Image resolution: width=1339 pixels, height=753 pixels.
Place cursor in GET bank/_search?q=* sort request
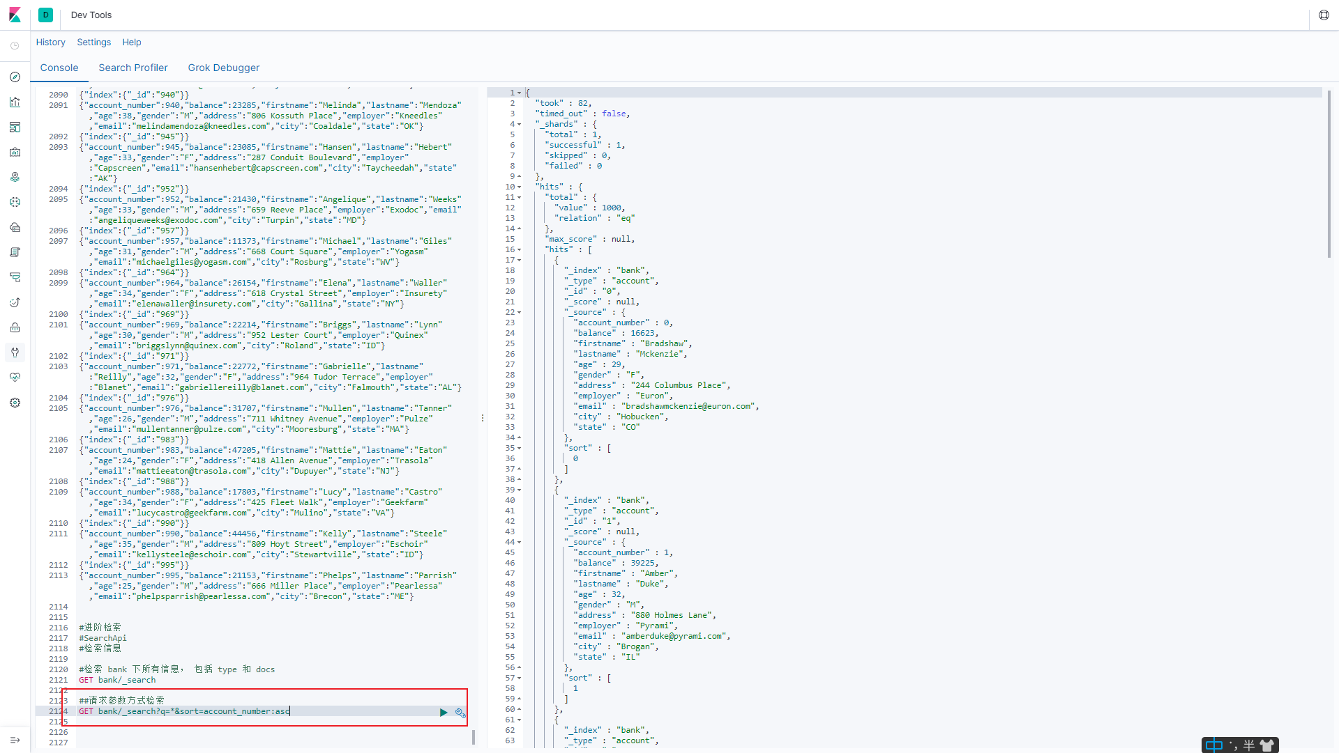(x=184, y=711)
